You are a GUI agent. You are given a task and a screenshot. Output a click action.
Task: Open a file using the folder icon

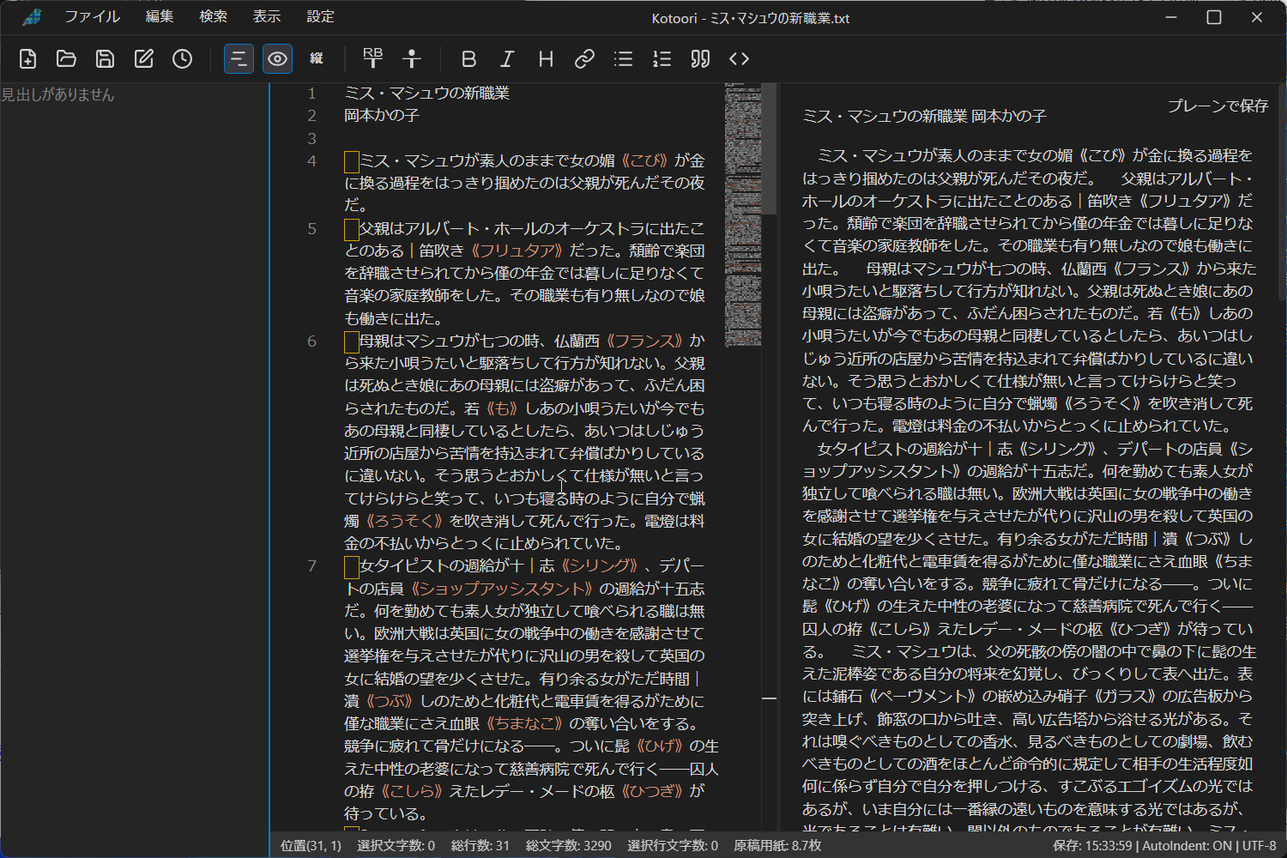(66, 59)
